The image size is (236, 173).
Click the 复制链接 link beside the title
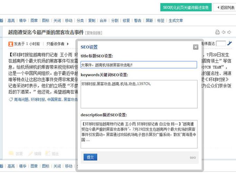(x=94, y=33)
